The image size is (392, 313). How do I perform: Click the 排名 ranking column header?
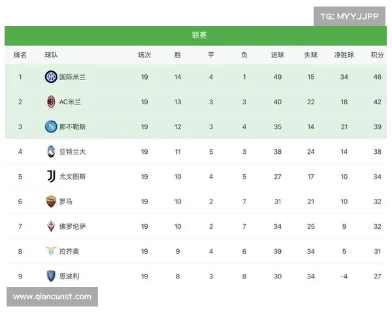[x=20, y=55]
